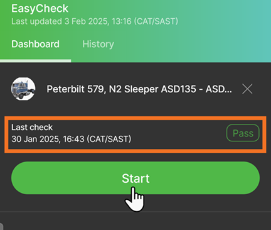The image size is (271, 230).
Task: Click the divider line below the Start button
Action: coord(135,212)
